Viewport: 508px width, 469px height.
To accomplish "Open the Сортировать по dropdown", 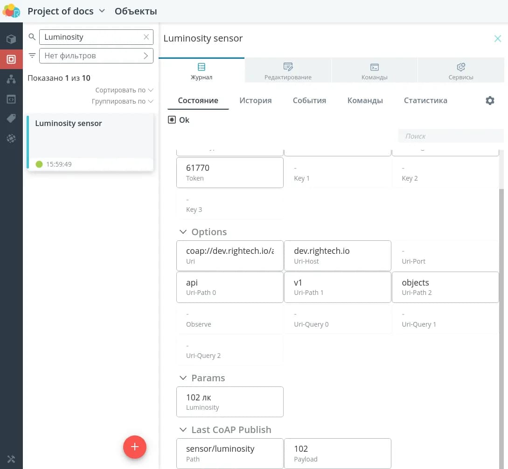I will (124, 90).
